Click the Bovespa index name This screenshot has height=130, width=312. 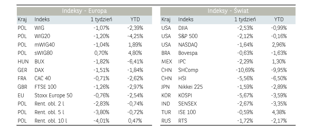188,53
